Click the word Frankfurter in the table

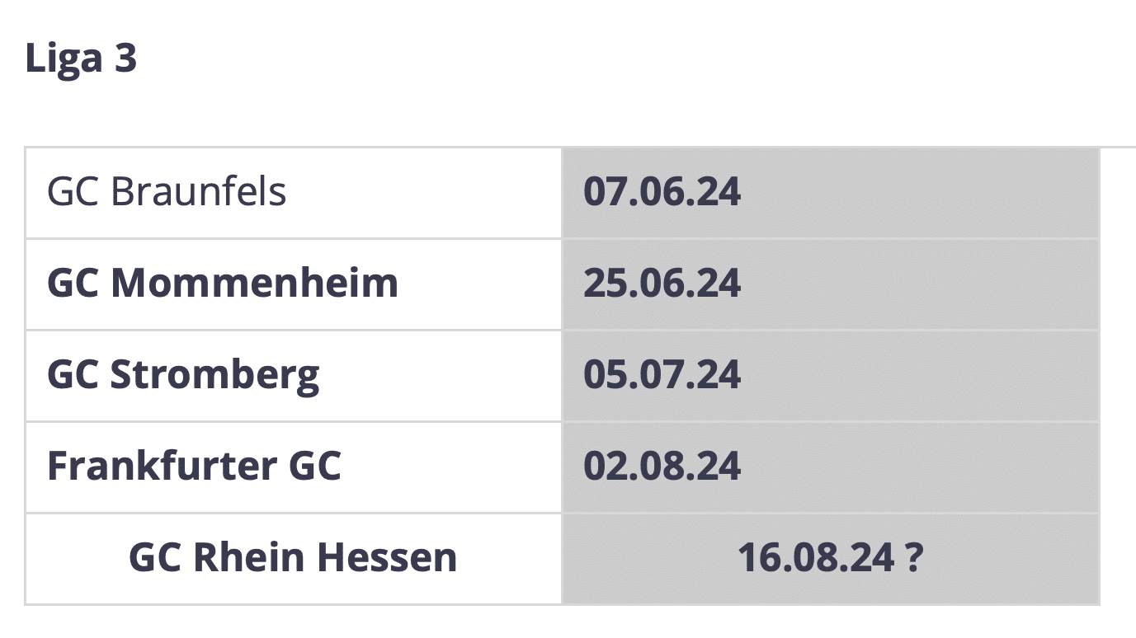163,467
